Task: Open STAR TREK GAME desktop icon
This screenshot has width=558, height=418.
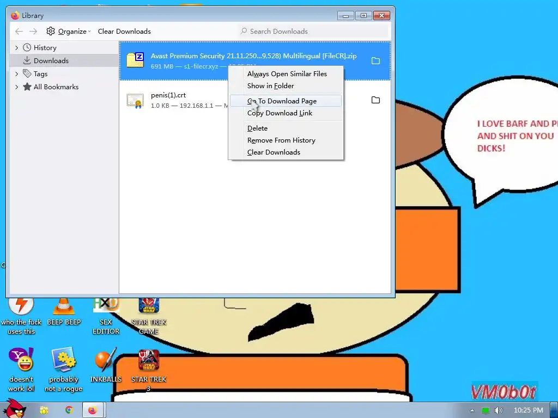Action: tap(148, 316)
